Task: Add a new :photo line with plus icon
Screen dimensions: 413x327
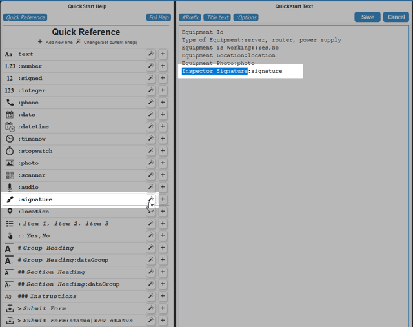Action: [x=163, y=163]
